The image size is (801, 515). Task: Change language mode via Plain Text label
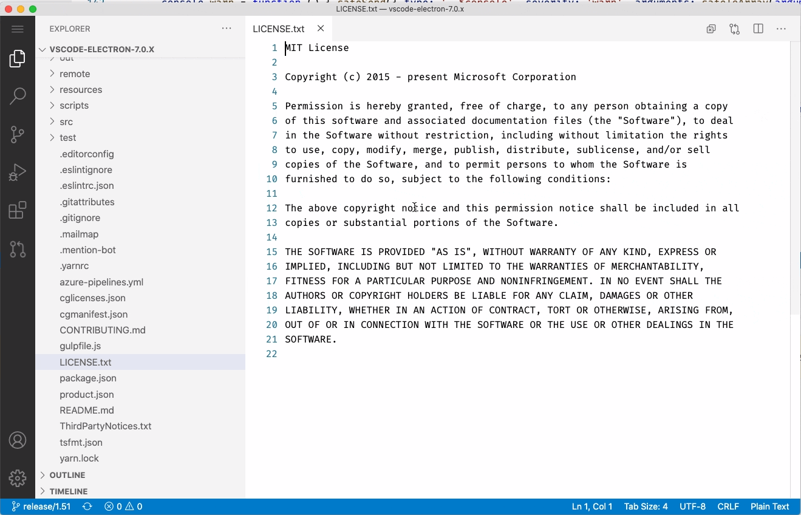click(x=769, y=506)
